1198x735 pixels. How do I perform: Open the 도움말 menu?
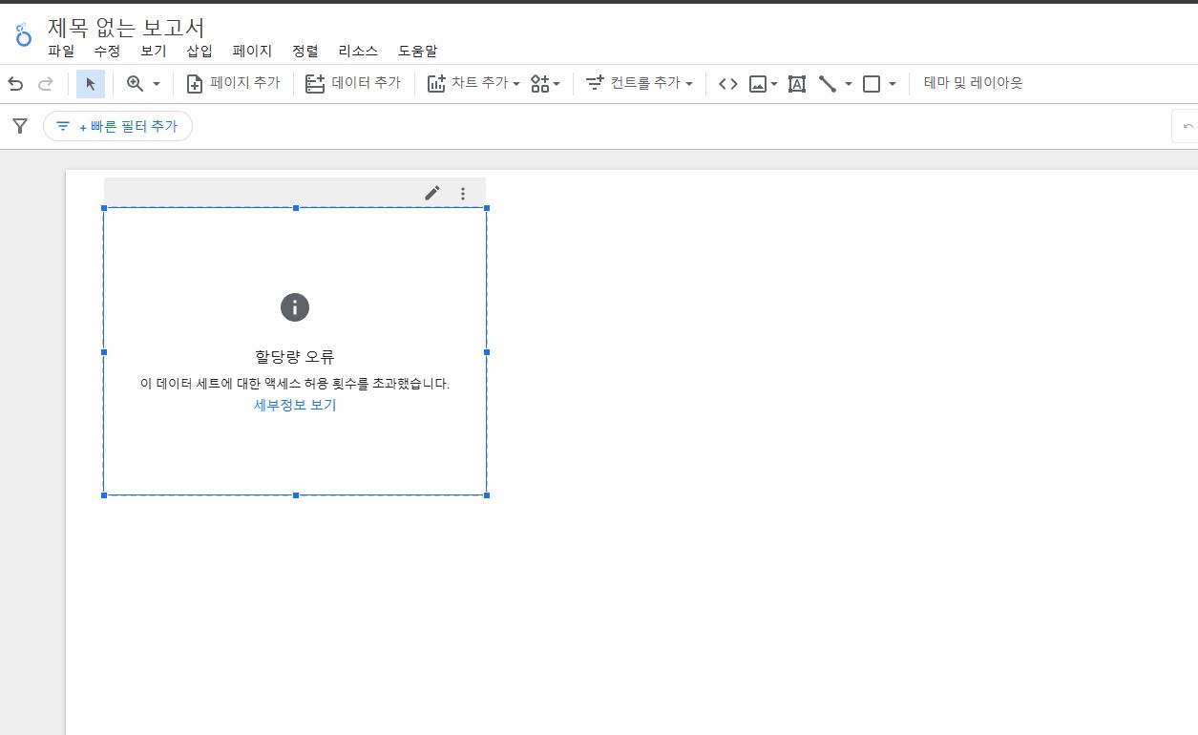click(417, 52)
